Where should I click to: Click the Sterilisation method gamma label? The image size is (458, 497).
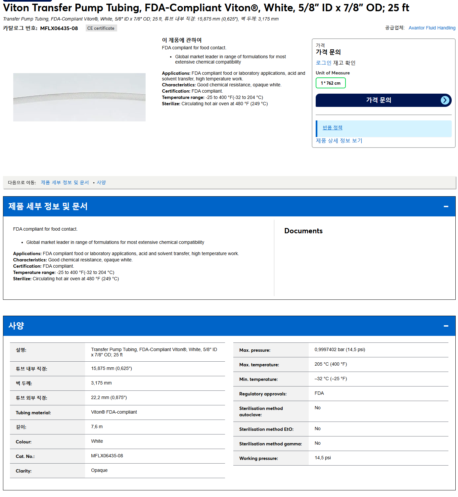[x=270, y=444]
